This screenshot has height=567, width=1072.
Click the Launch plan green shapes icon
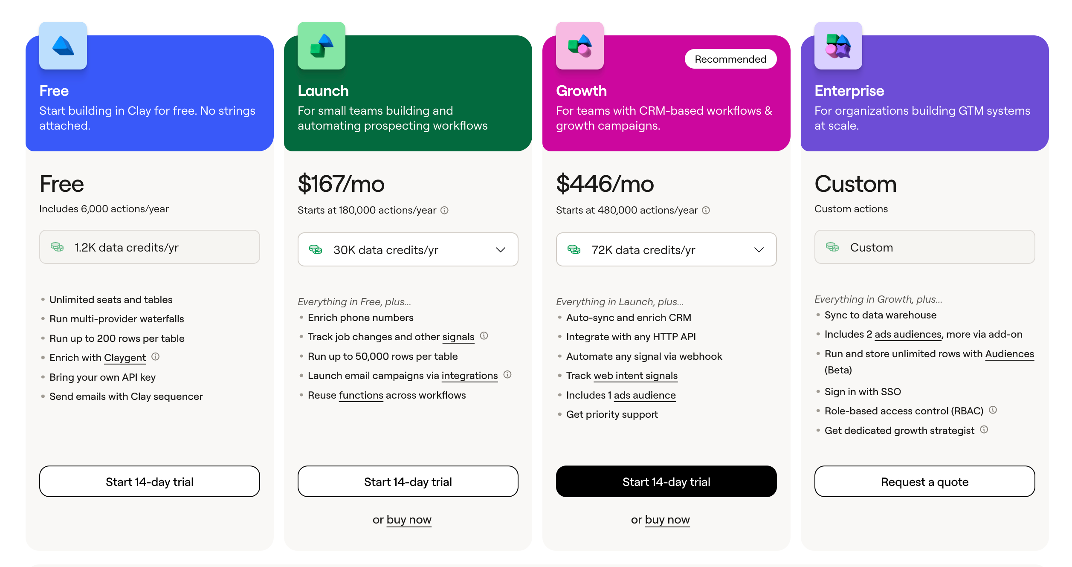click(x=322, y=46)
